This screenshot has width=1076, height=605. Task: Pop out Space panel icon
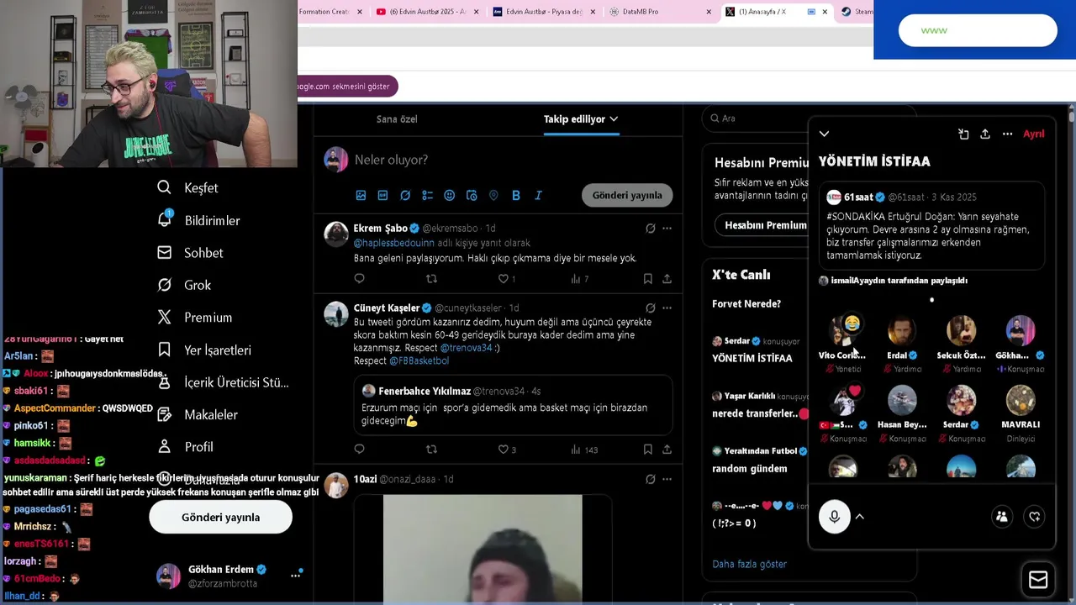point(963,134)
